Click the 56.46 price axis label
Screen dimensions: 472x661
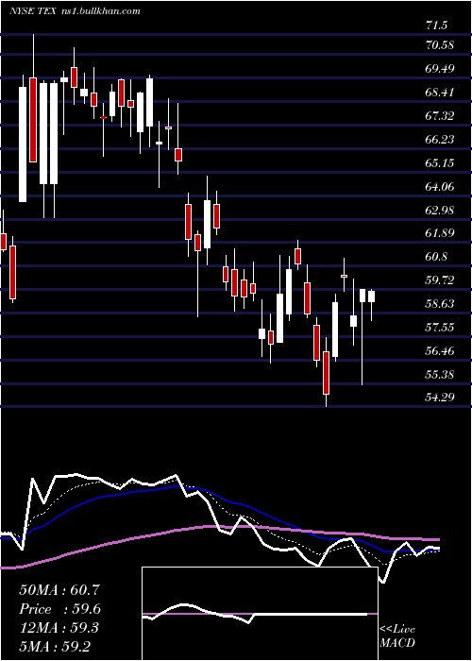pos(440,351)
